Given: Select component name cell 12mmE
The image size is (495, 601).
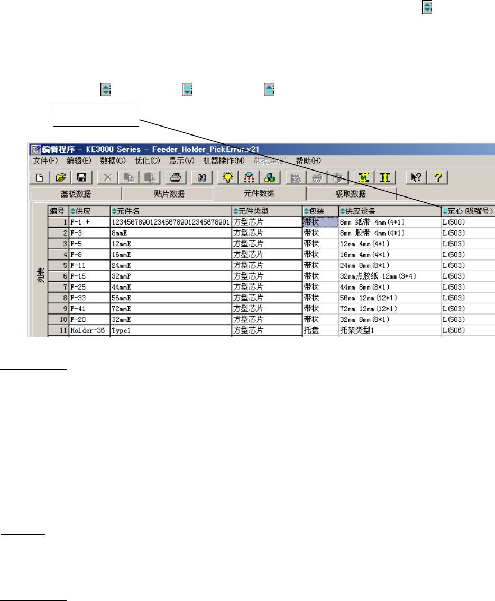Looking at the screenshot, I should (171, 244).
